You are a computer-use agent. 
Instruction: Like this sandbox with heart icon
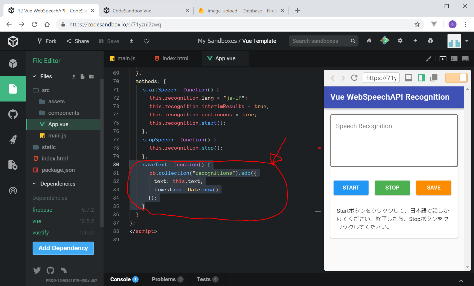click(147, 41)
